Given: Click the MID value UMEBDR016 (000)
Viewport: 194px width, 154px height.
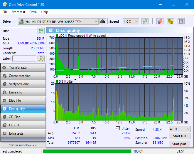Looking at the screenshot, I should [x=31, y=43].
